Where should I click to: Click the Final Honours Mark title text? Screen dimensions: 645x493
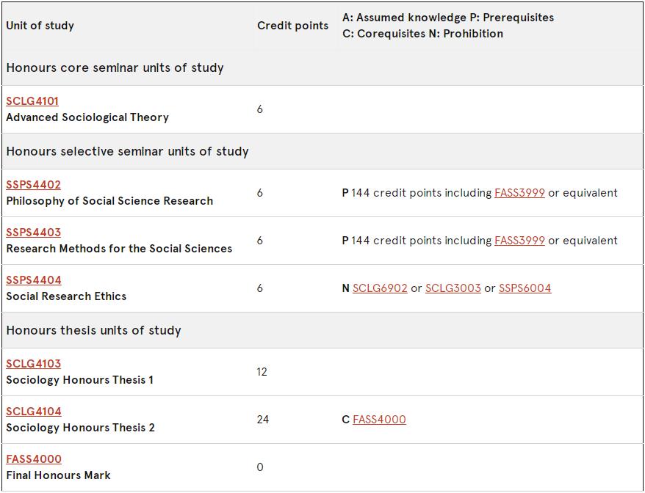pos(59,475)
